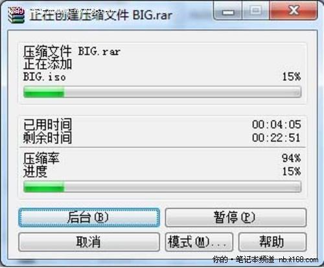Click the overall 进度 progress bar
Viewport: 324px width, 268px height.
point(162,186)
